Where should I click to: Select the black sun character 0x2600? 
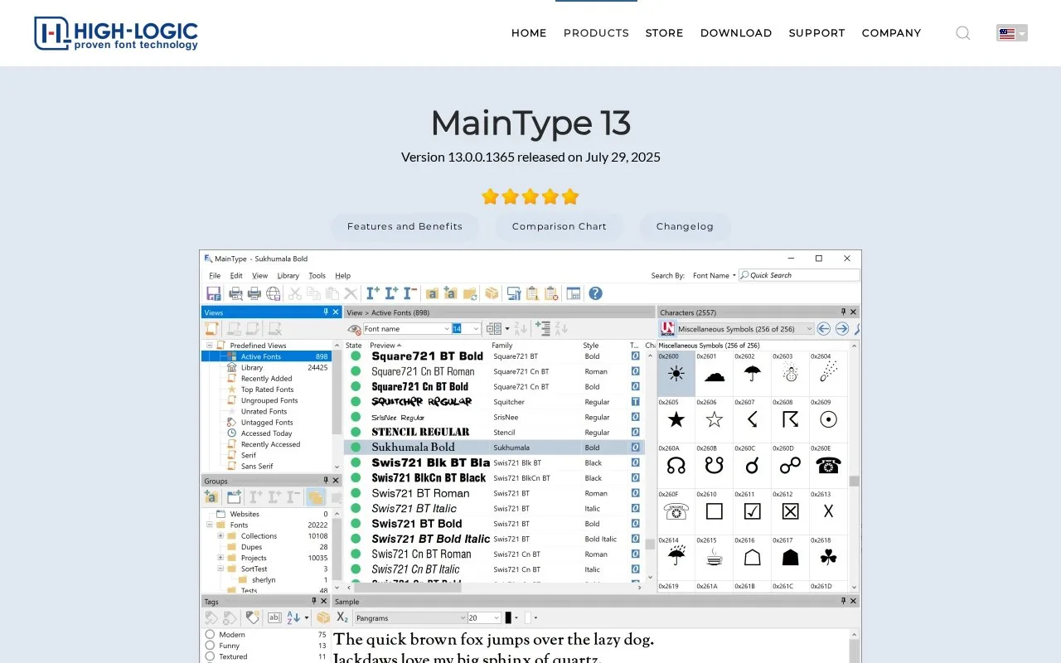click(x=676, y=374)
